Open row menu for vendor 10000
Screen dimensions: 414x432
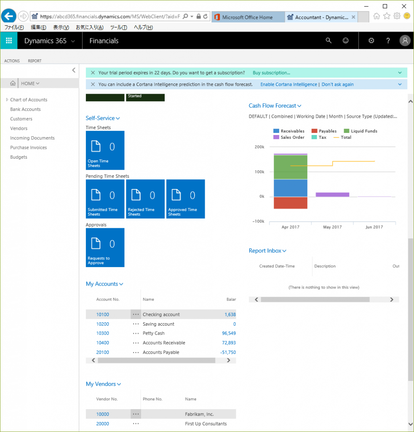click(x=136, y=414)
